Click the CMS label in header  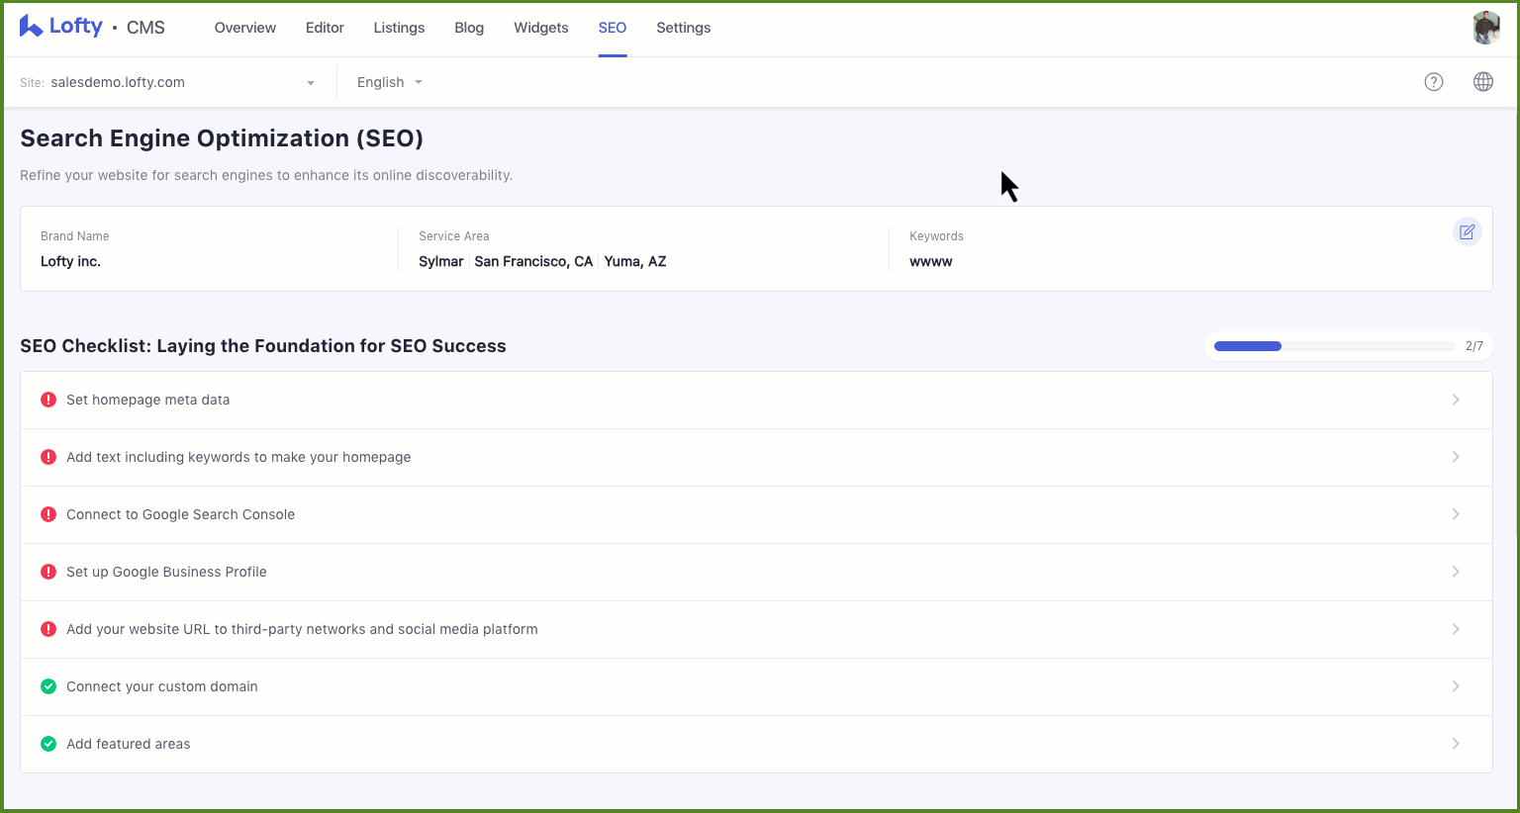click(145, 28)
